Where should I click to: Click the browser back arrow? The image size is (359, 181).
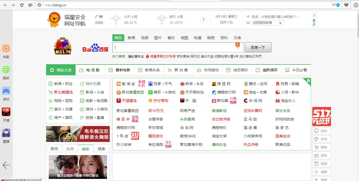5,5
